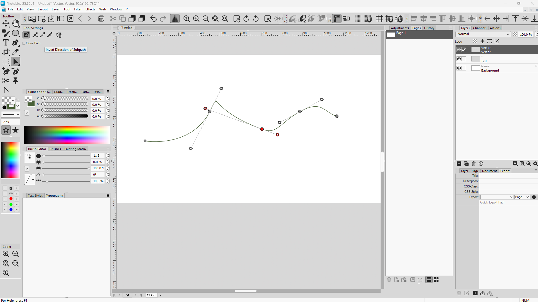Open the Normal blend mode dropdown
The width and height of the screenshot is (538, 302).
tap(483, 34)
